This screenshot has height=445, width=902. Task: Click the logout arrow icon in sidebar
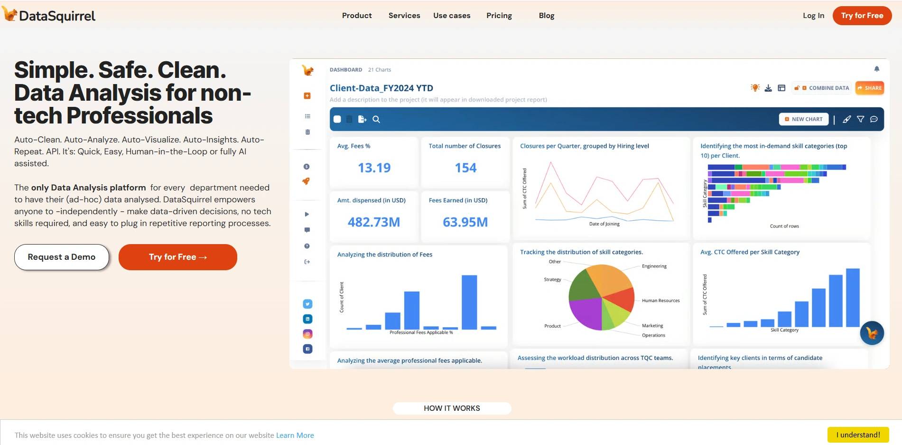[307, 262]
